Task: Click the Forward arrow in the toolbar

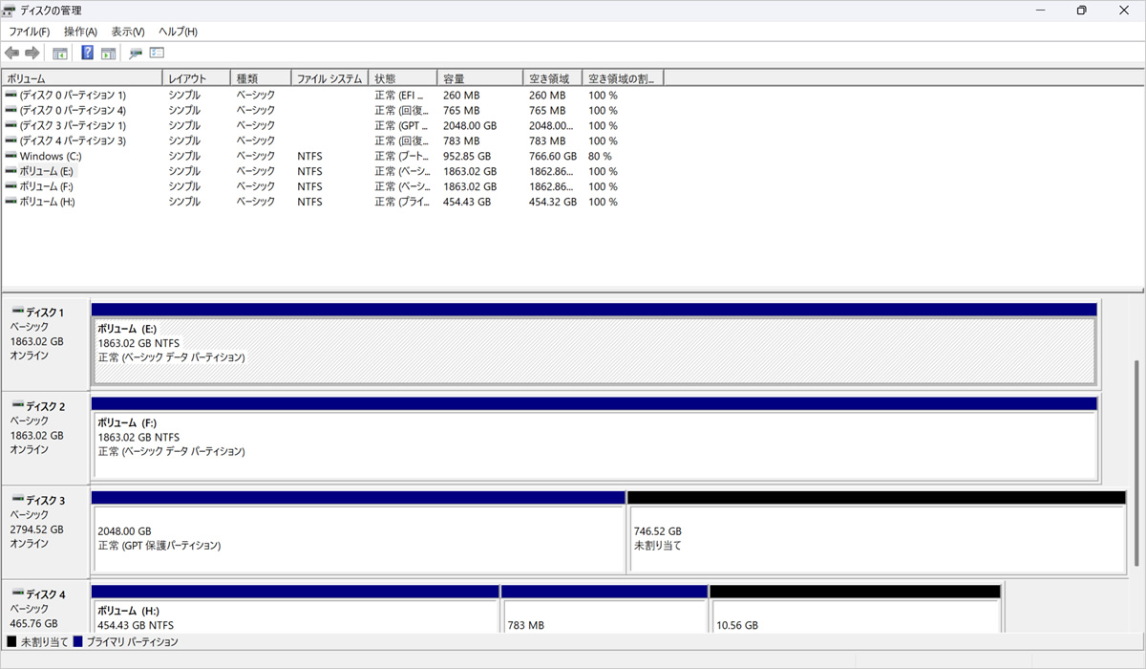Action: click(32, 54)
